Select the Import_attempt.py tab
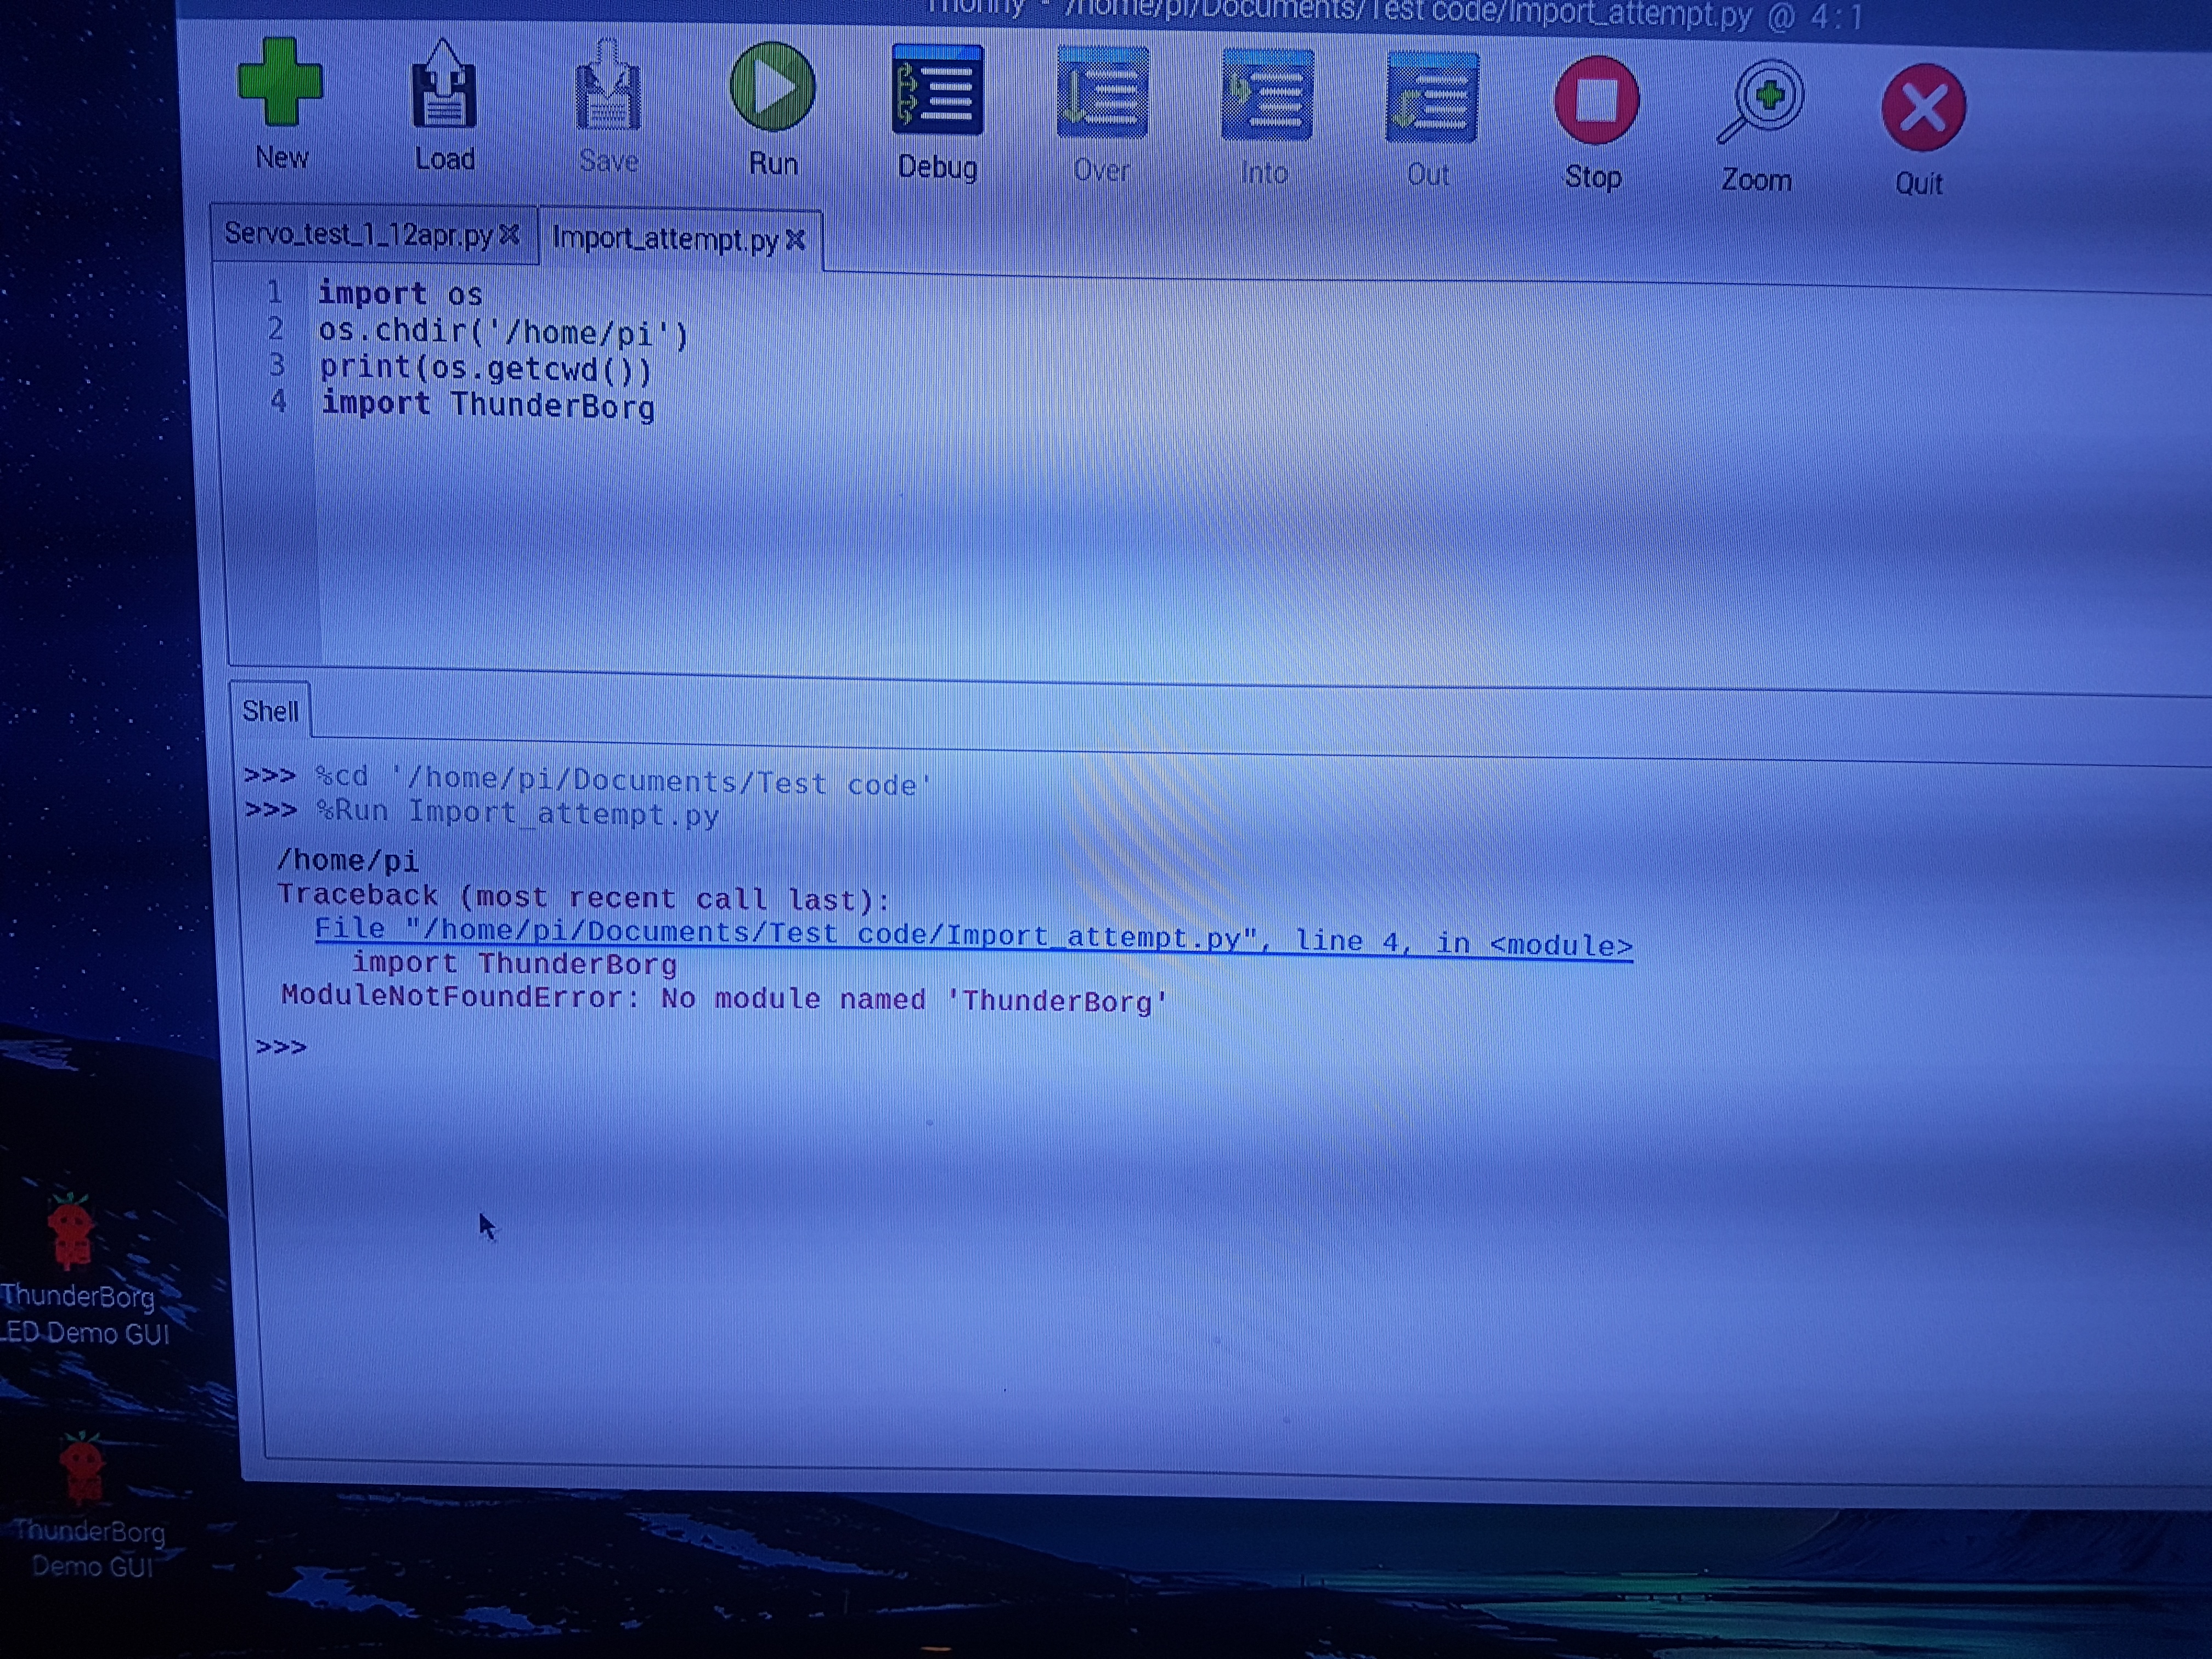Image resolution: width=2212 pixels, height=1659 pixels. [x=664, y=240]
